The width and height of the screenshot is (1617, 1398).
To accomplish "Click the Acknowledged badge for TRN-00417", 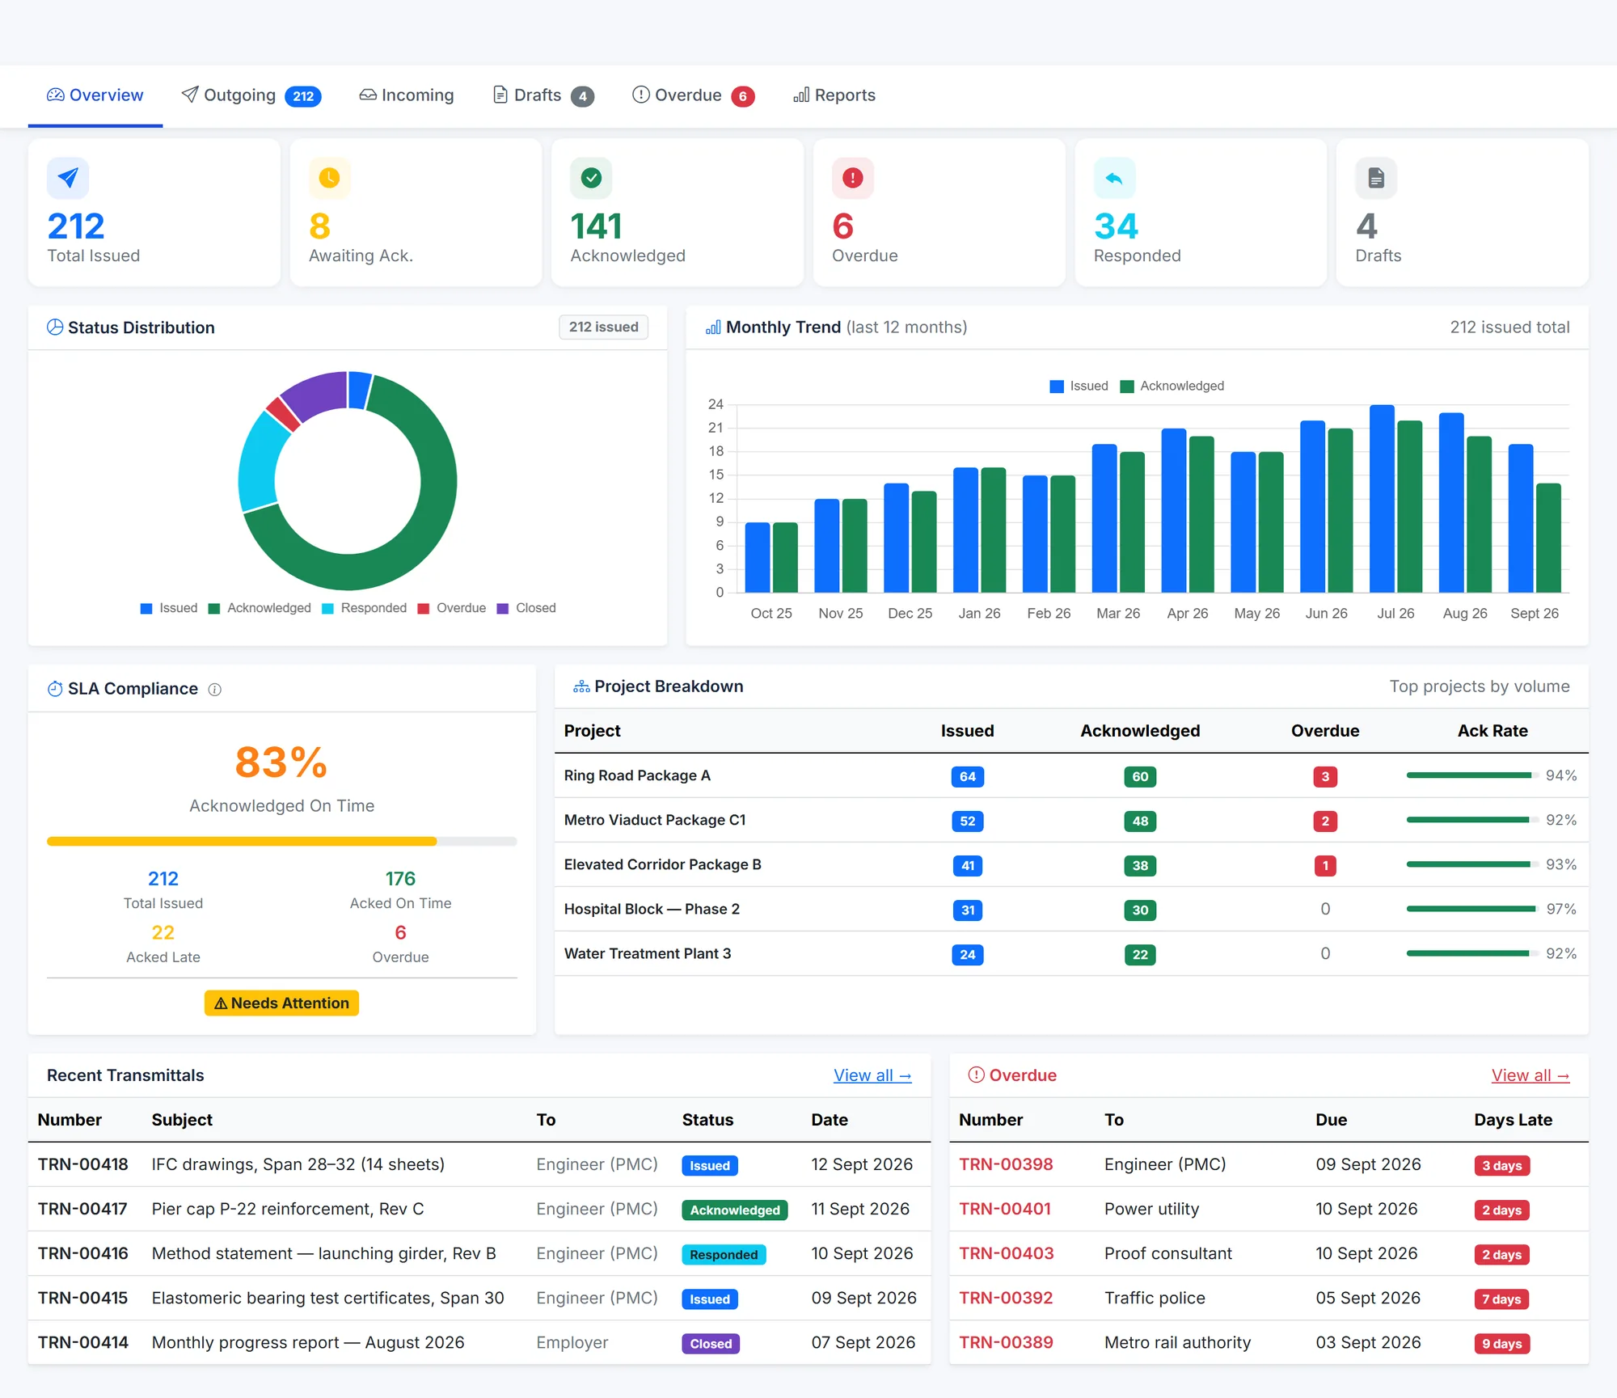I will 735,1210.
